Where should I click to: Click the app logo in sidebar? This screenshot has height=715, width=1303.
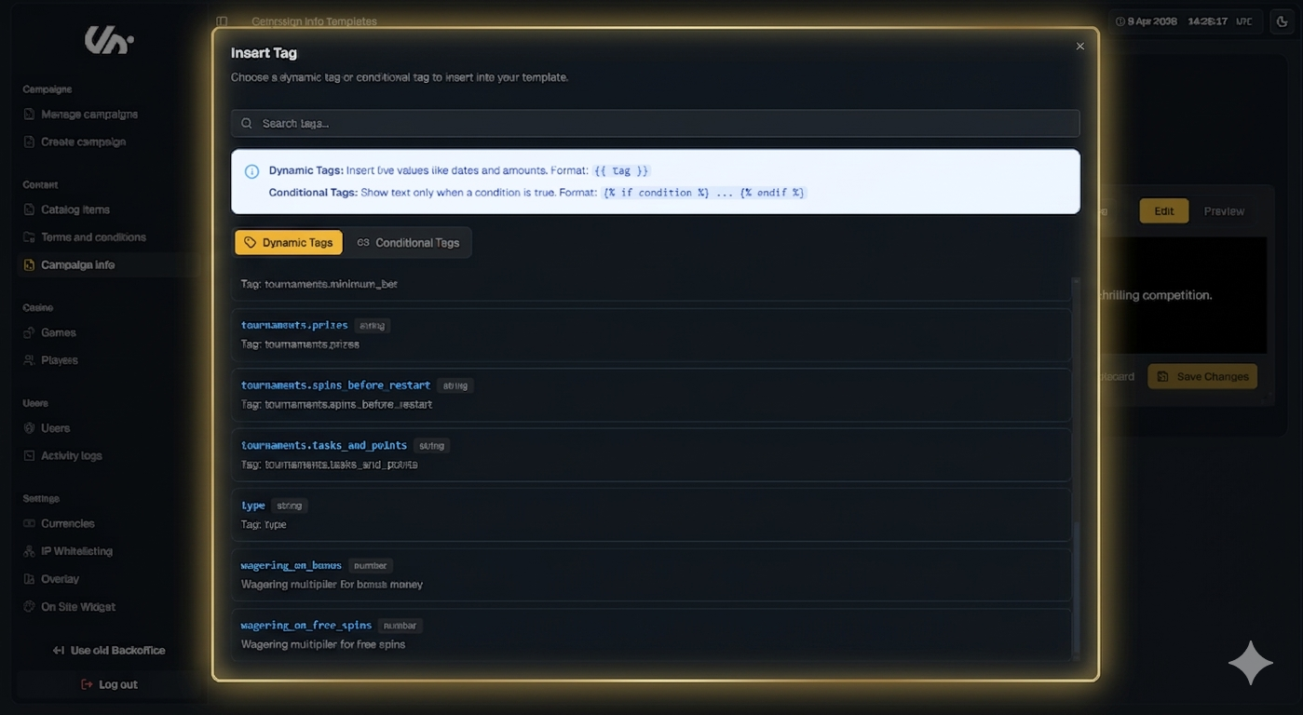click(109, 39)
